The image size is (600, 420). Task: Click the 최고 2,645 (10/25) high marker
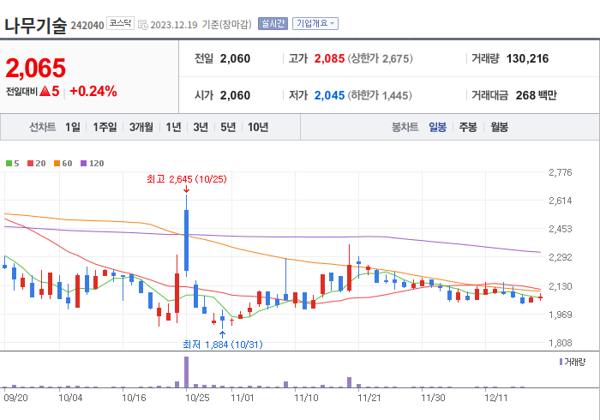pos(187,179)
